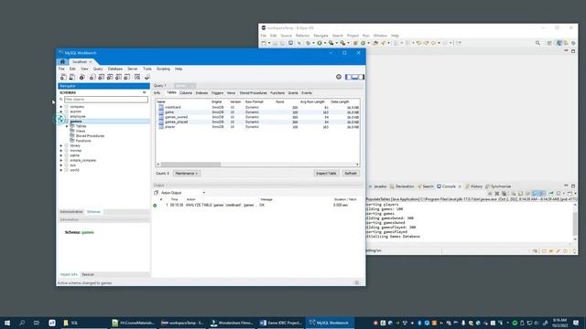Open the Eclipse Run icon dropdown arrow

click(x=325, y=43)
